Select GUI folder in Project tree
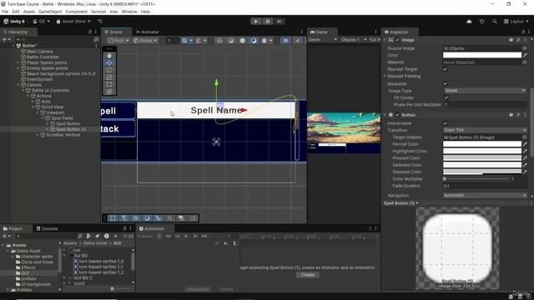534x300 pixels. 24,273
